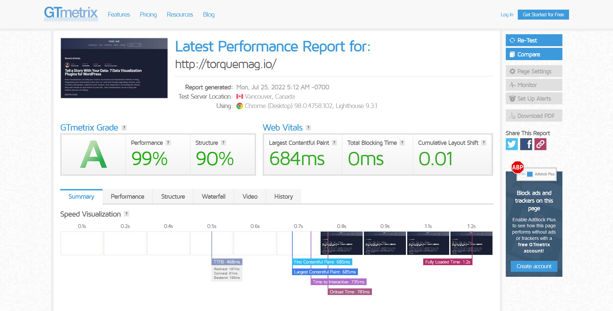Open the Resources nav menu
613x311 pixels.
tap(180, 14)
